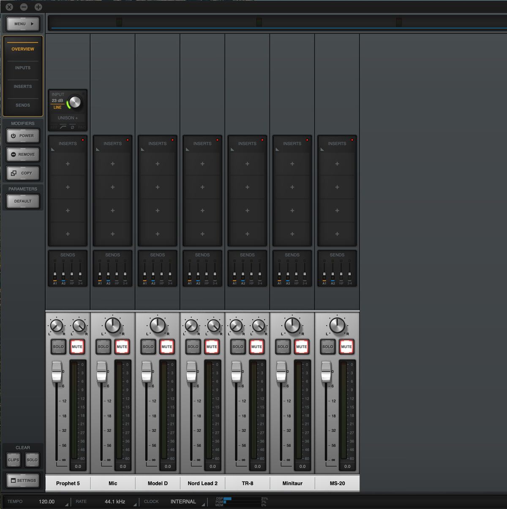This screenshot has width=507, height=509.
Task: Unmute the Prophet 5 channel
Action: (77, 347)
